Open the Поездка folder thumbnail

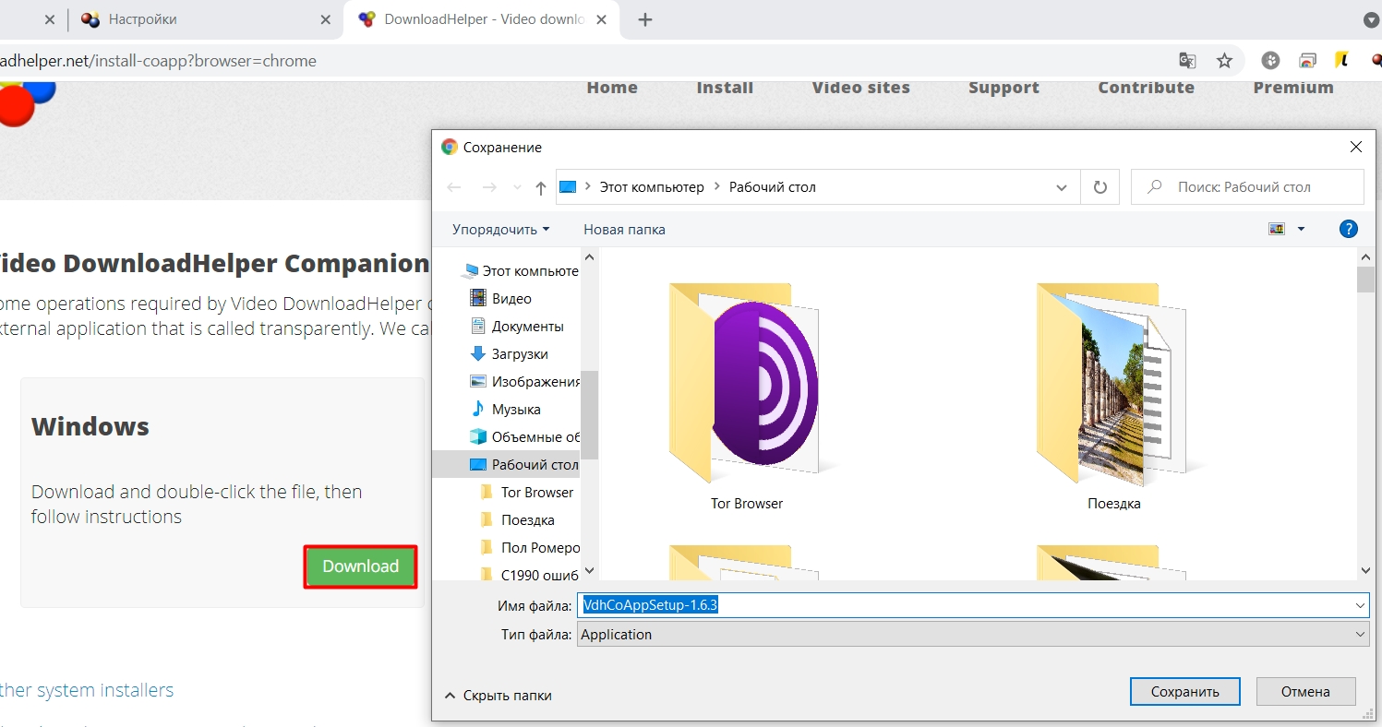pos(1113,385)
